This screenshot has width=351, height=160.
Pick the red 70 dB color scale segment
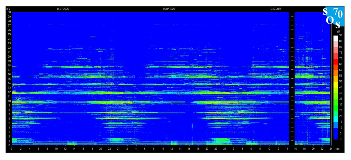[x=336, y=61]
